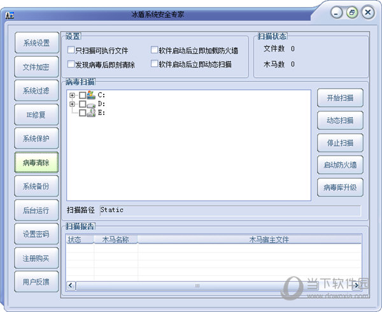The image size is (382, 312).
Task: Click report scrollbar right arrow
Action: pos(357,285)
